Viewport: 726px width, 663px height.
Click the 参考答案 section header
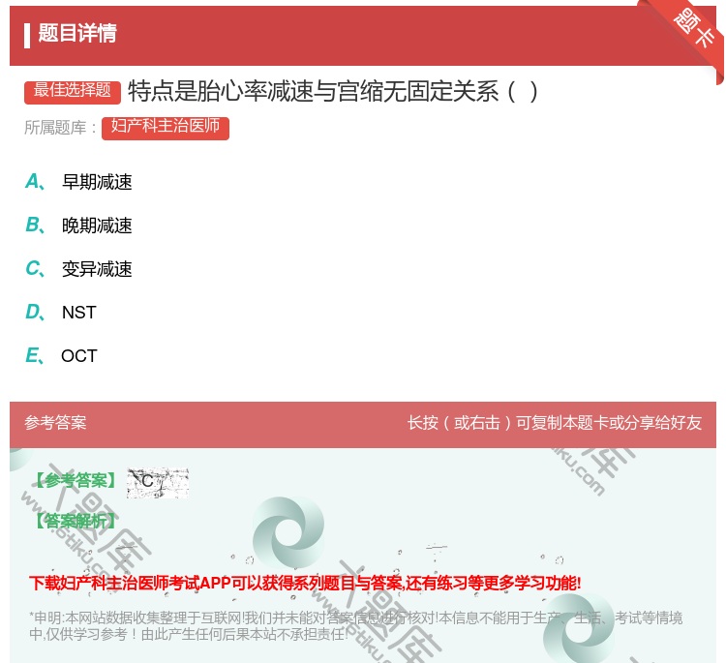(55, 423)
